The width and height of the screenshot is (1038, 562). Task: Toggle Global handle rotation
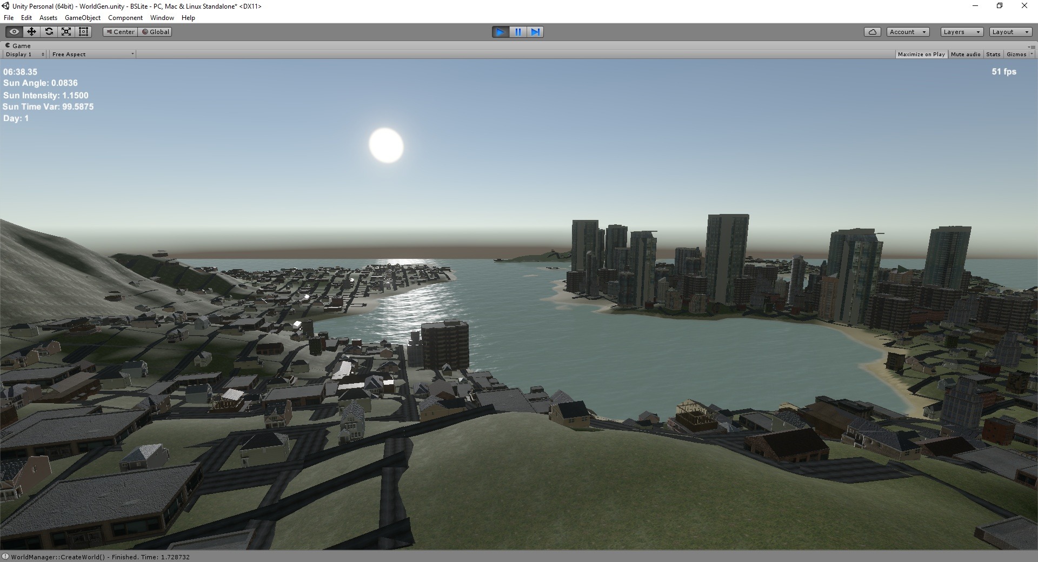tap(156, 32)
